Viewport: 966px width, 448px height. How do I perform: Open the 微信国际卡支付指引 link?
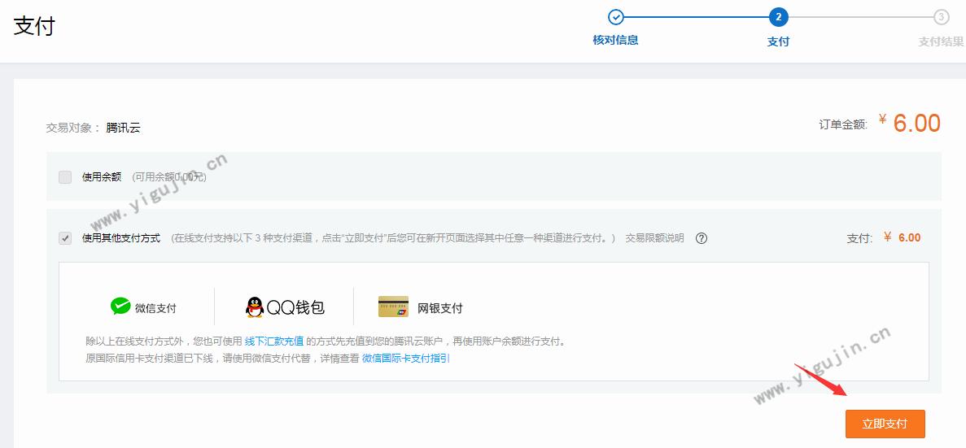coord(405,358)
